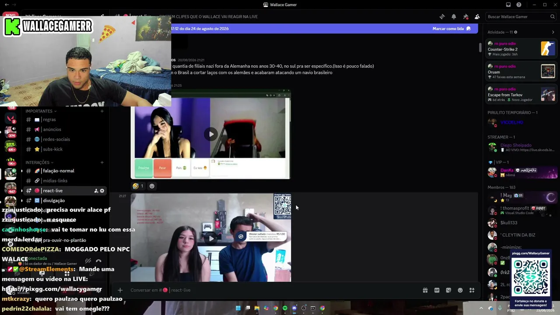Open the anúncios channel
This screenshot has width=560, height=315.
point(65,129)
